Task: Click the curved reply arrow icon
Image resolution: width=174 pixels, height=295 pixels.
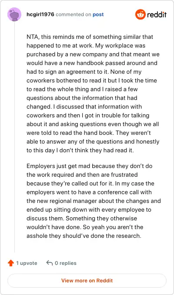Action: (50, 263)
